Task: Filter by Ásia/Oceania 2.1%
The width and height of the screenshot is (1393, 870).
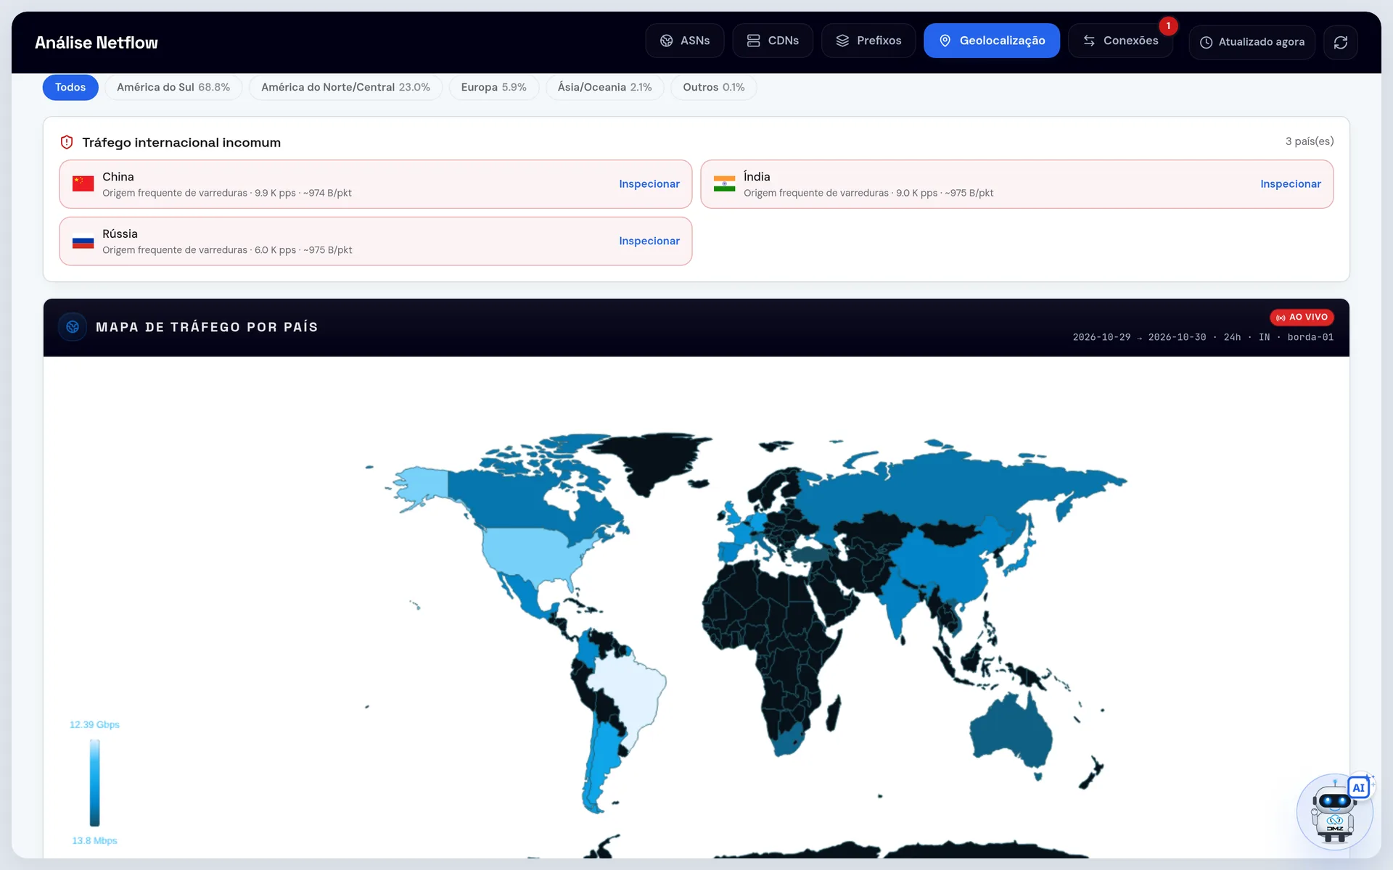Action: (604, 87)
